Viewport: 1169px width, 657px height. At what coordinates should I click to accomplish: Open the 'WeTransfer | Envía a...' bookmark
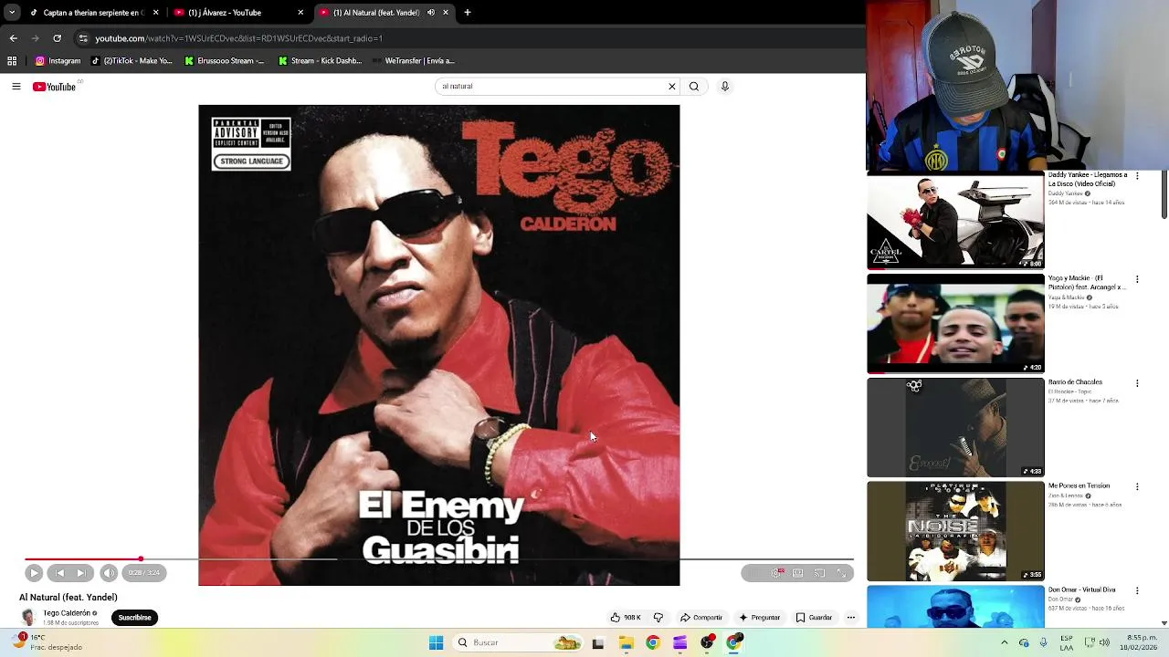(x=413, y=61)
